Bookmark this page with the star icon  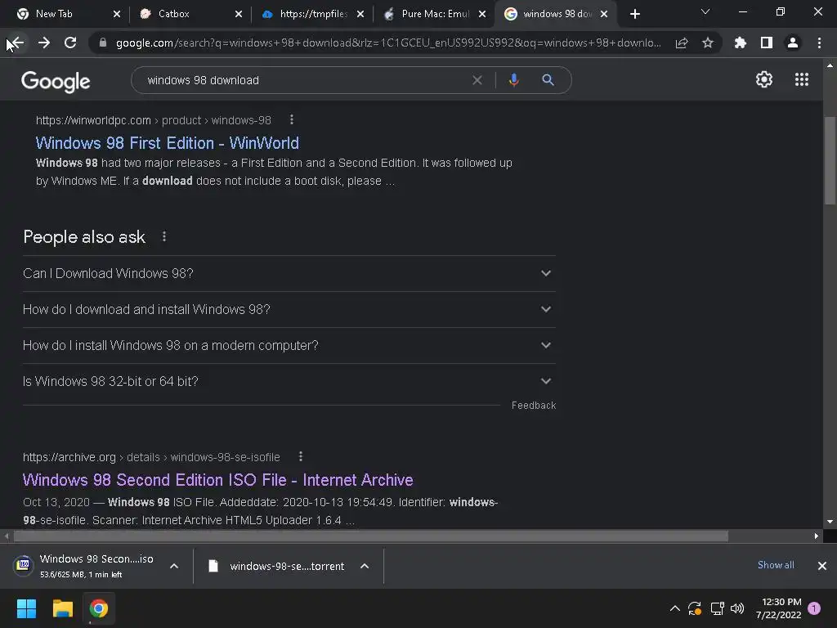[x=708, y=43]
